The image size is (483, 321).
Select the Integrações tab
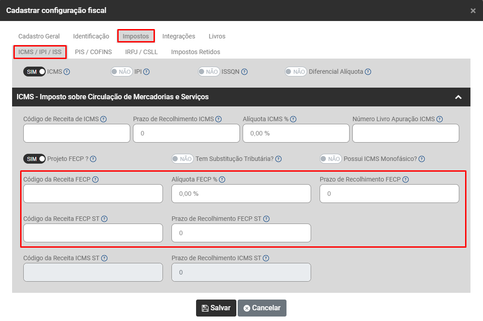[x=179, y=36]
